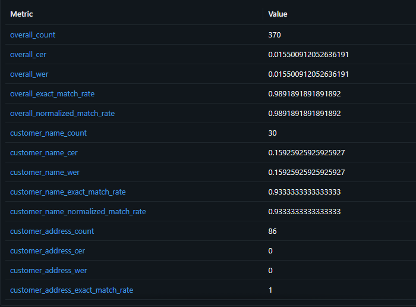Open the customer_address_count metric
The image size is (416, 307).
tap(52, 231)
